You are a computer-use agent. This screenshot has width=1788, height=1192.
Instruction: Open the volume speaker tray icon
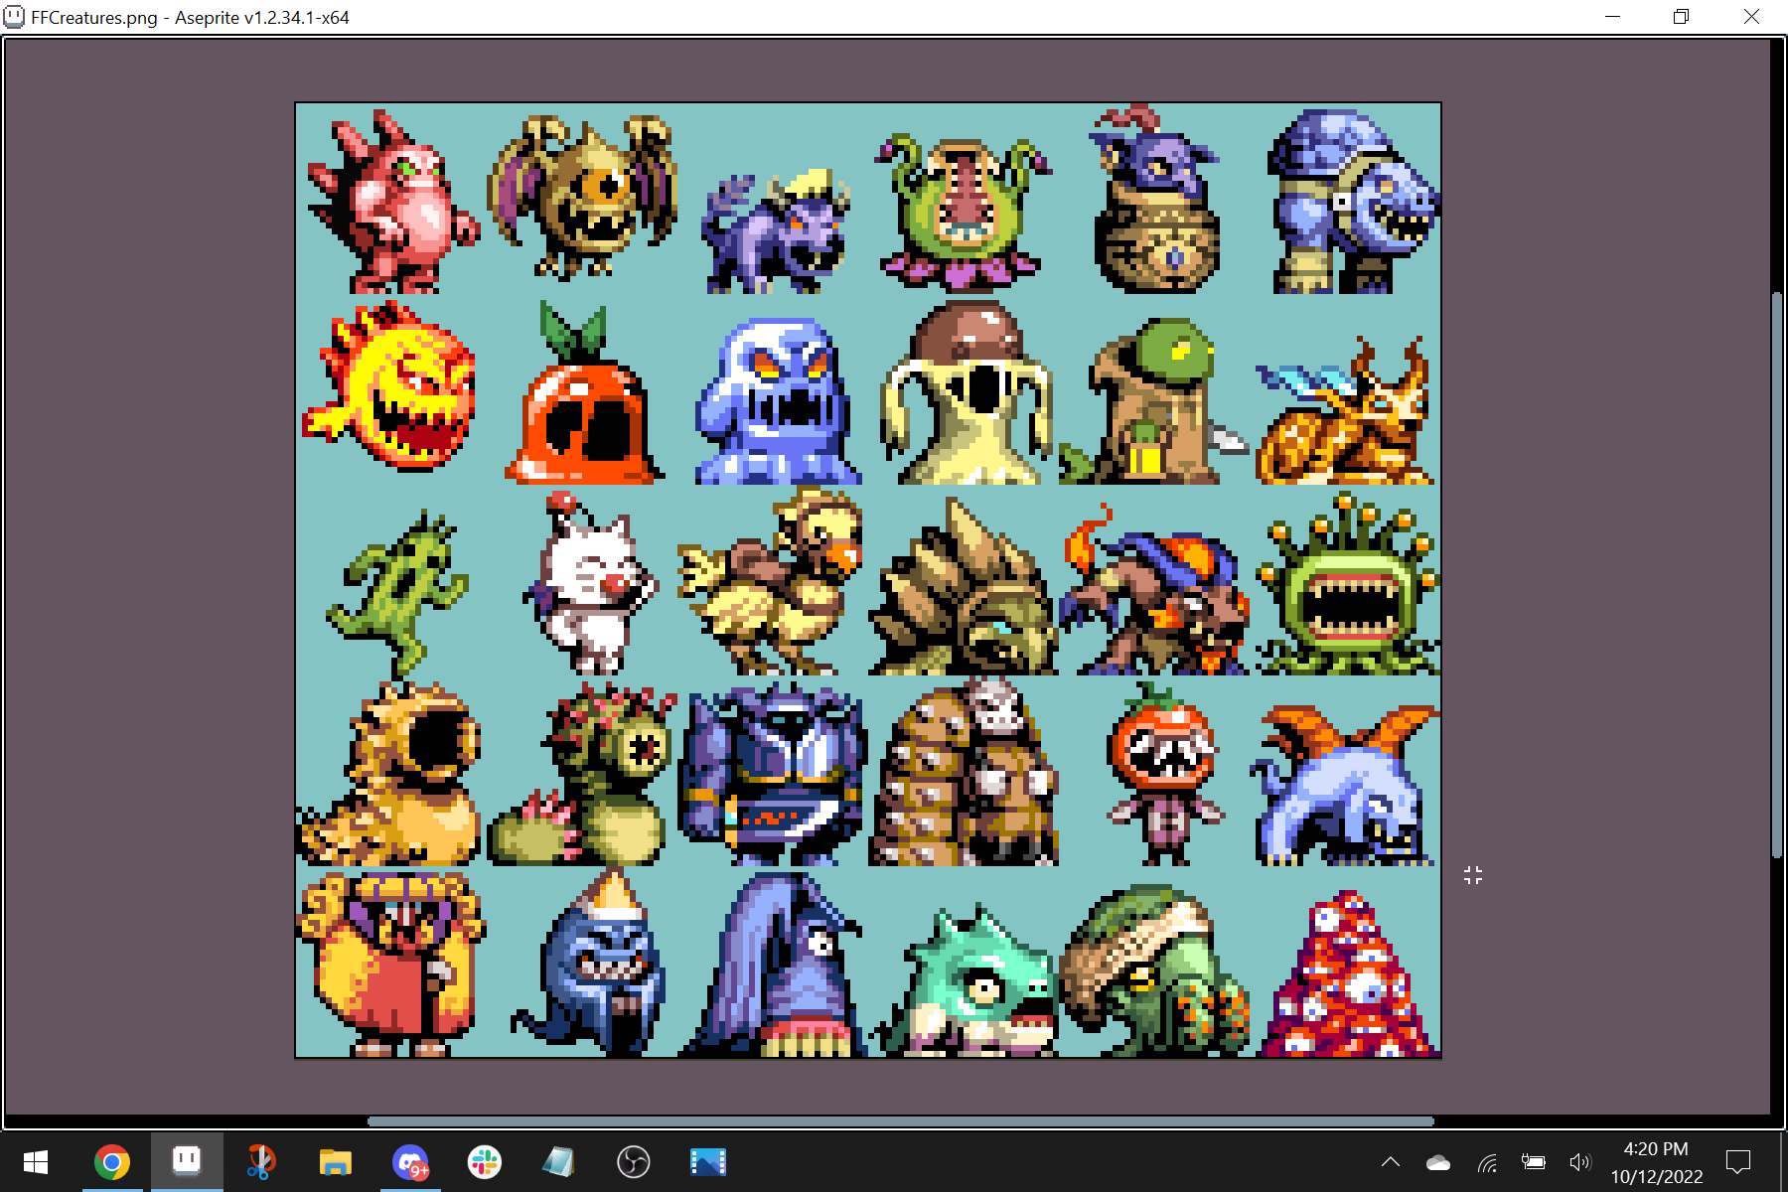[x=1580, y=1162]
